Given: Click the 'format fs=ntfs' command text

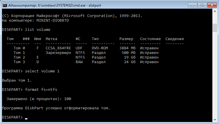Looking at the screenshot, I should [41, 90].
